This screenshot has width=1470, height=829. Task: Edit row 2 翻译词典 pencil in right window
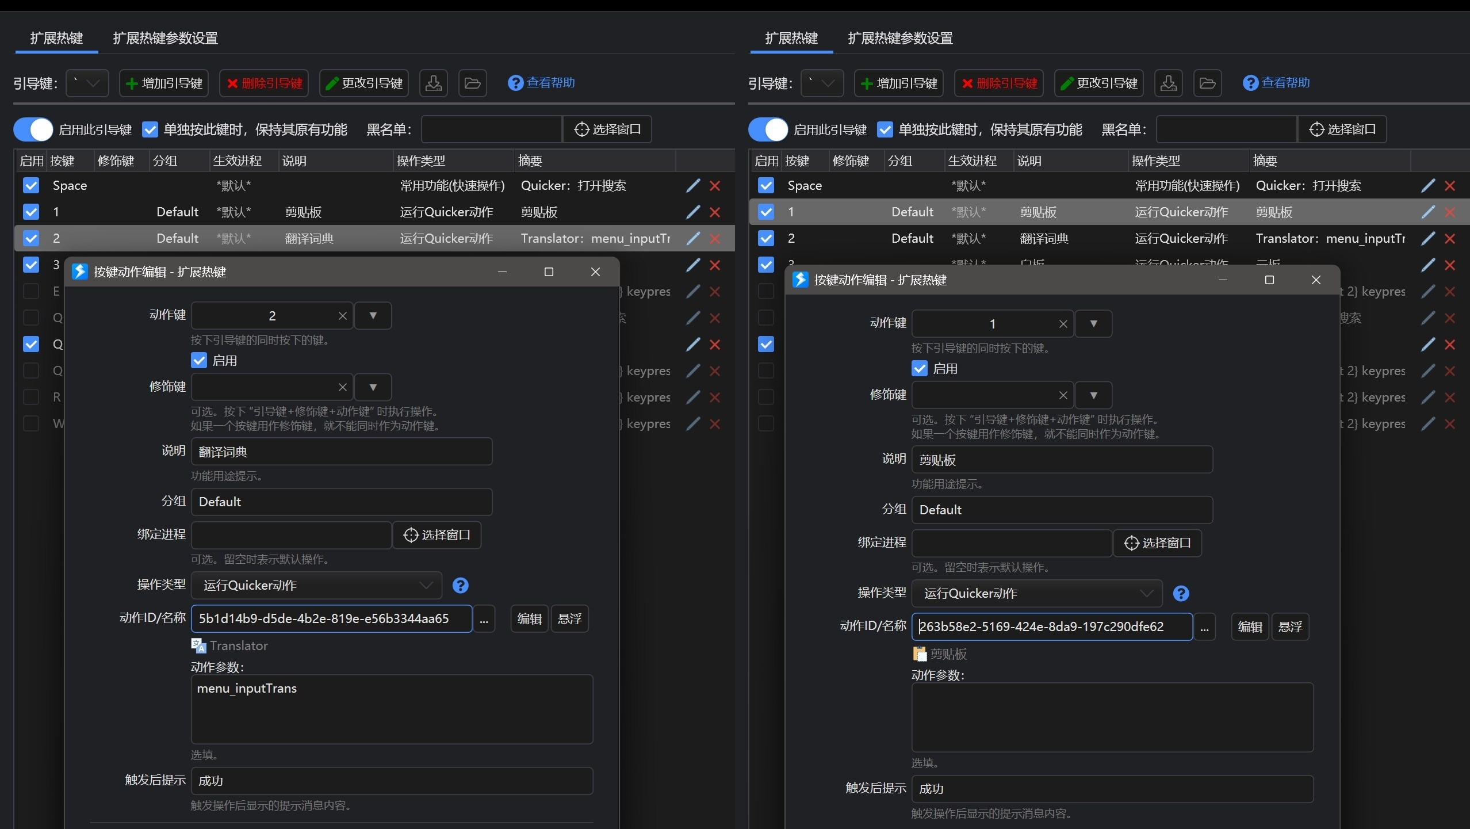[1428, 238]
